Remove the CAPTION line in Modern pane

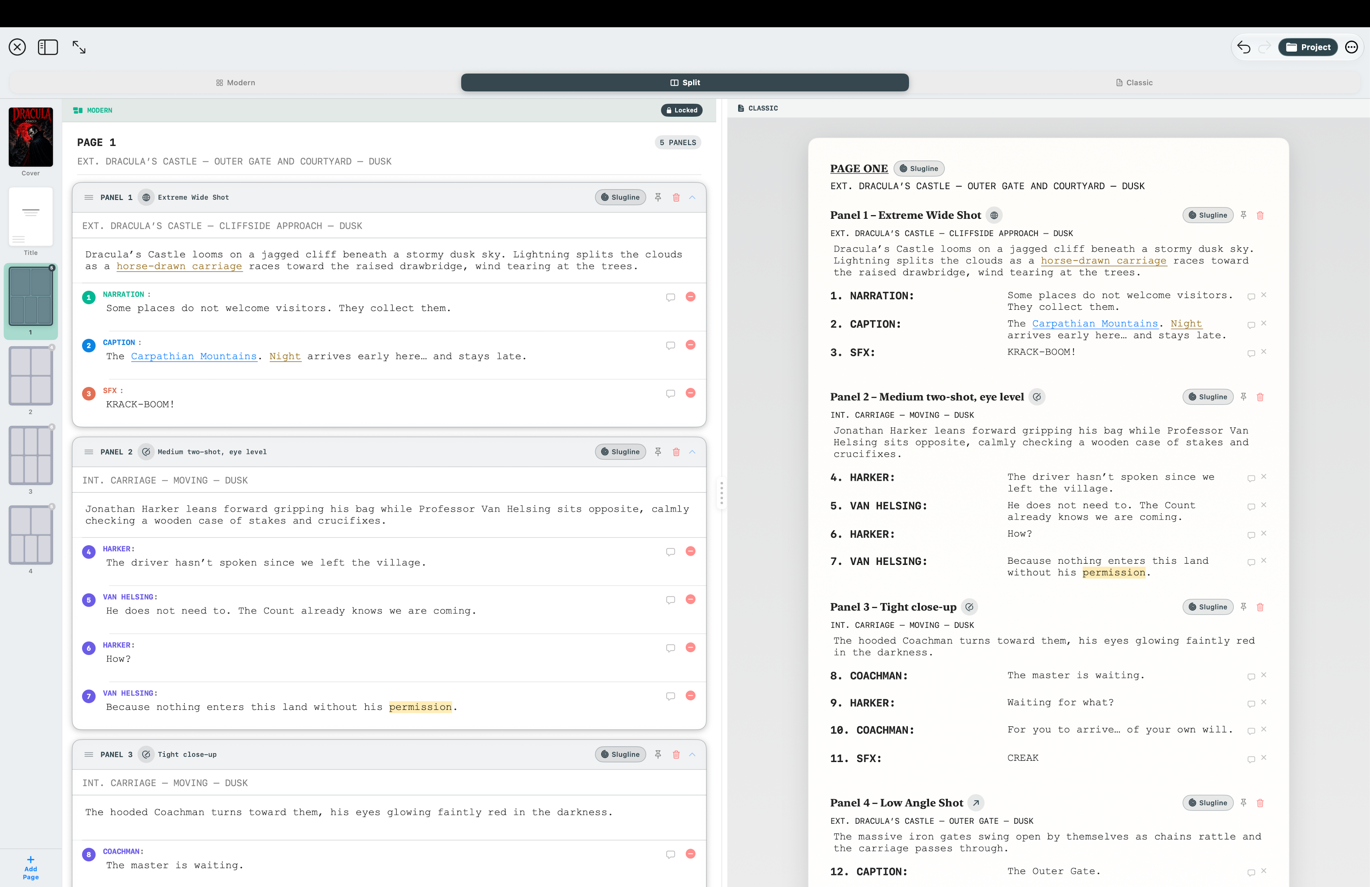(691, 345)
